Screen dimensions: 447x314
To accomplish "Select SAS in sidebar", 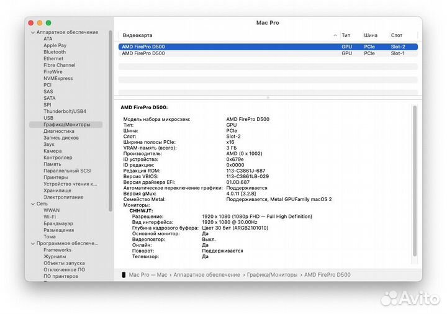I will coord(48,91).
